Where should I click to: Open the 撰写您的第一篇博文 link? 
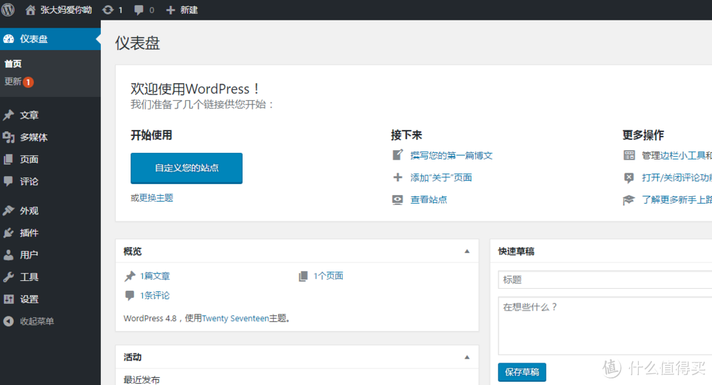click(452, 156)
